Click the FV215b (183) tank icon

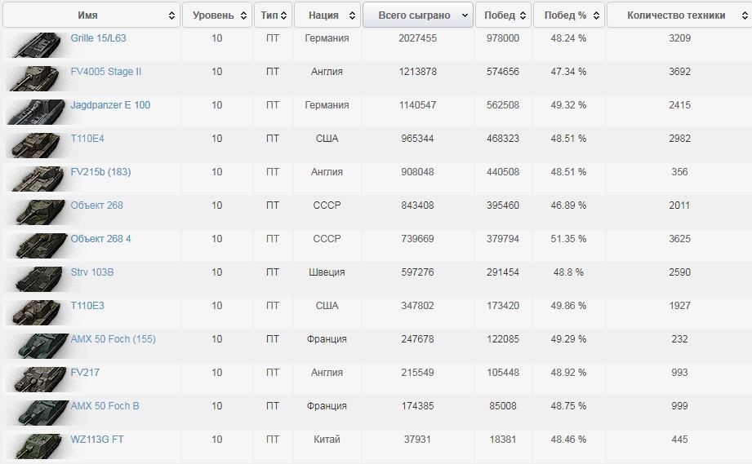(35, 179)
